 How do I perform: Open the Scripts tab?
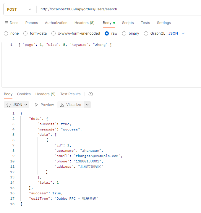point(128,23)
